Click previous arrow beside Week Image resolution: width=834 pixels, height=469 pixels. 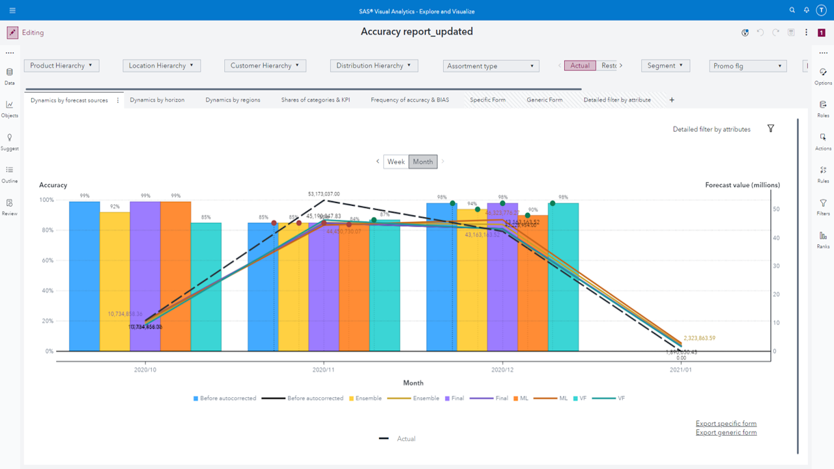377,162
